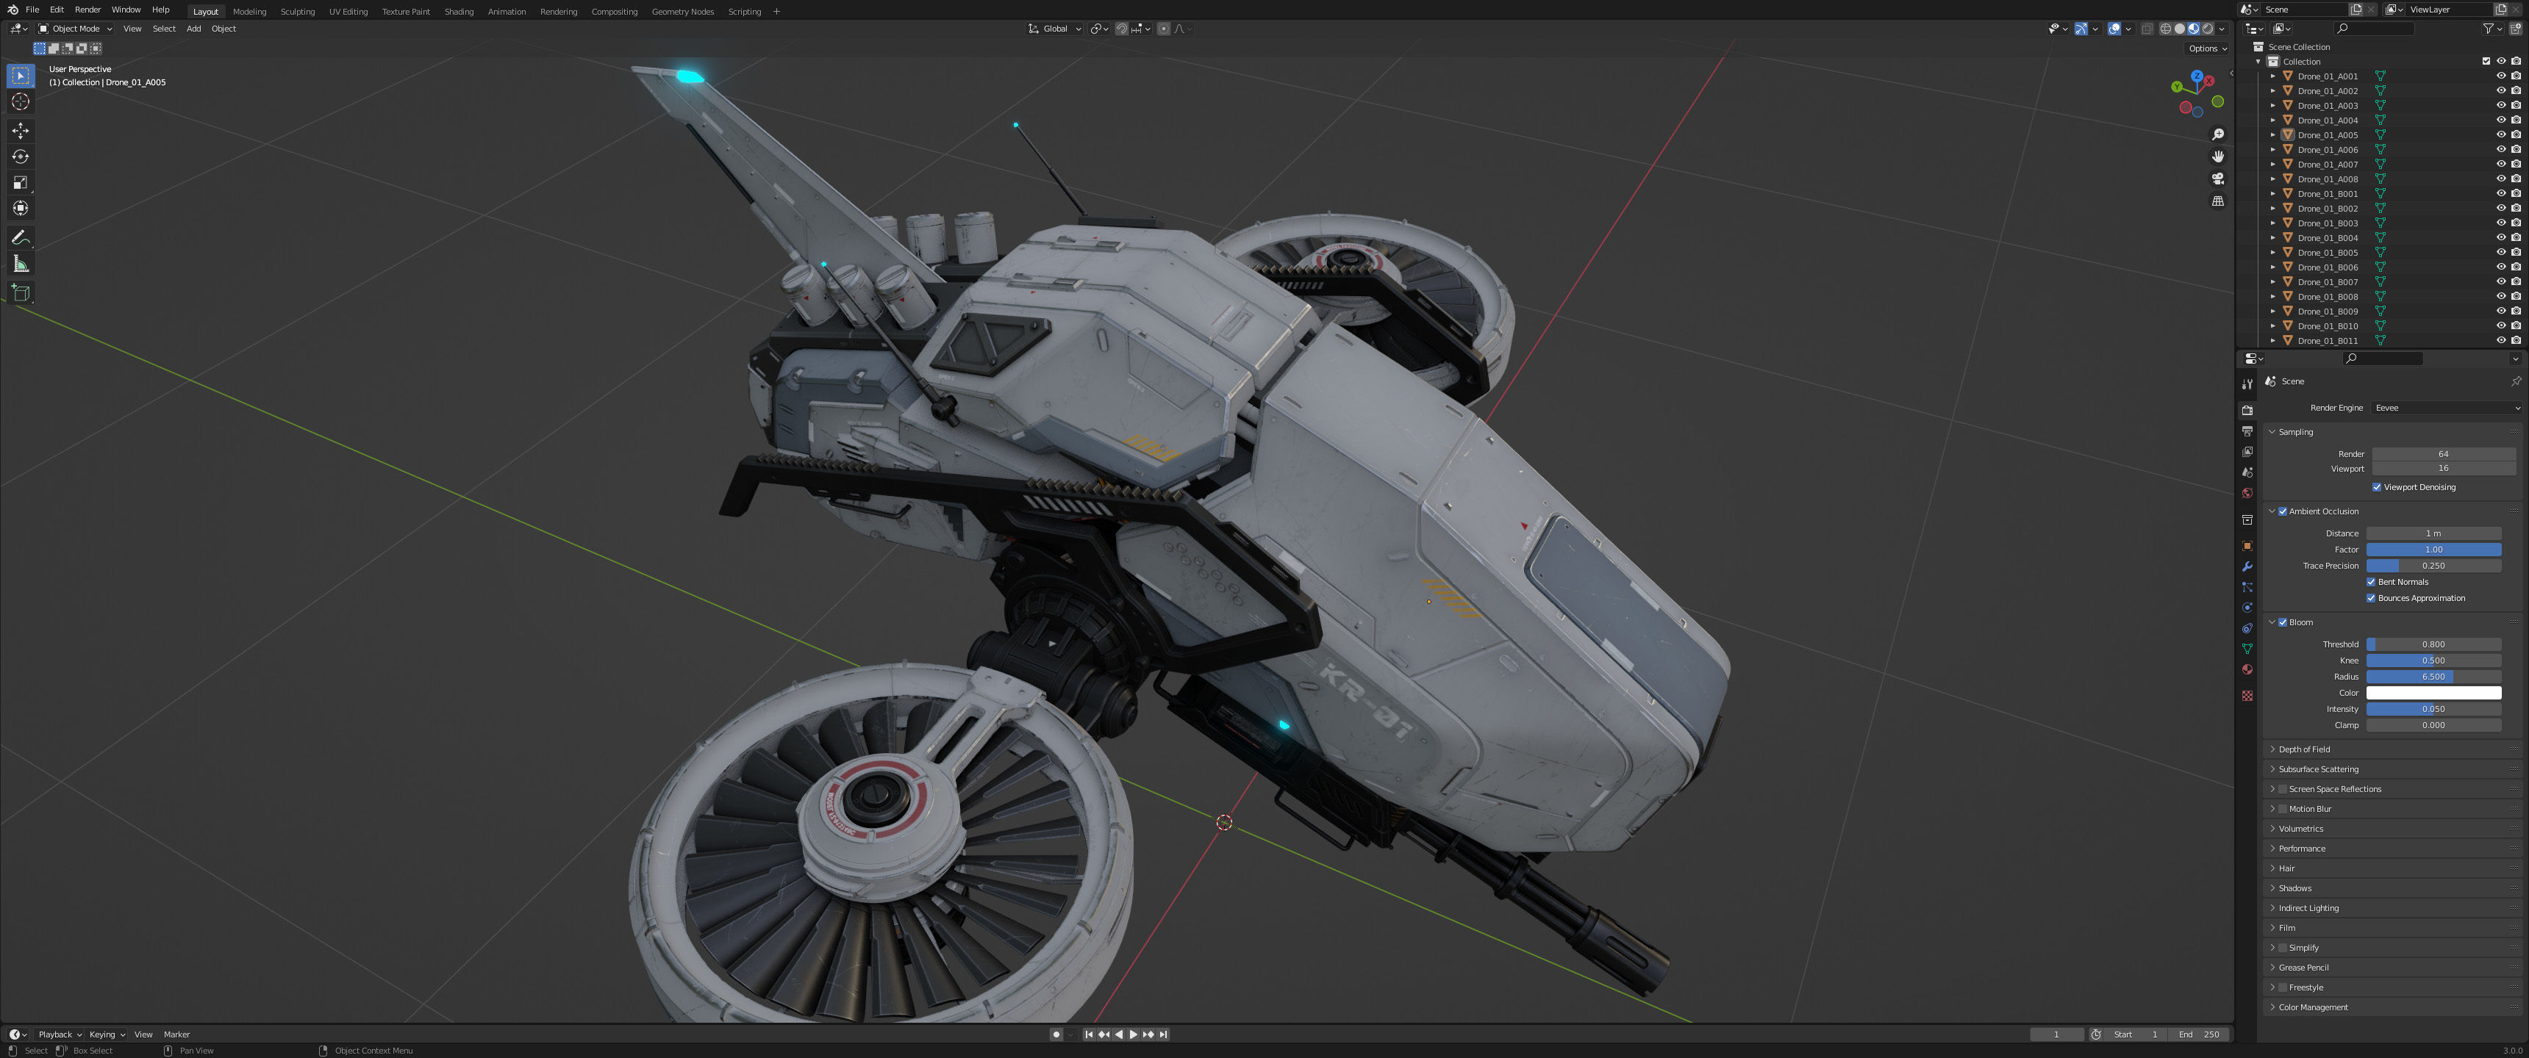Click the Bloom Color white swatch
Viewport: 2529px width, 1058px height.
pyautogui.click(x=2433, y=693)
